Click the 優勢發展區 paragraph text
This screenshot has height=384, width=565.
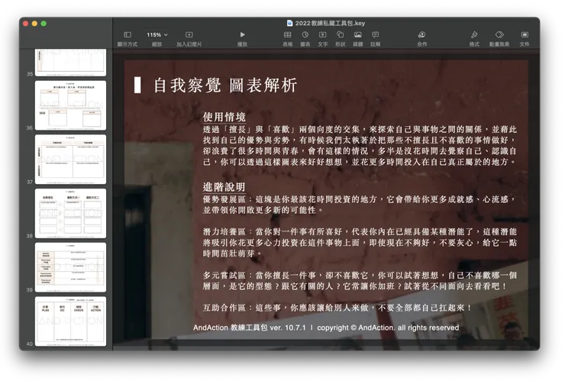[x=360, y=205]
